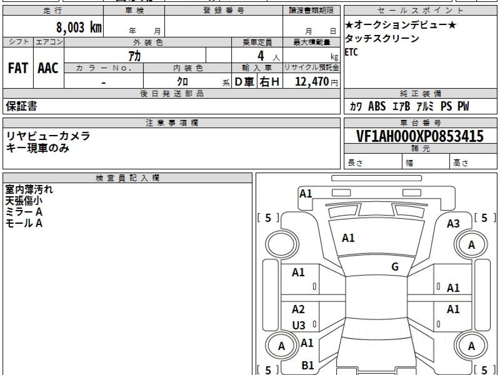Click the 走行 header
This screenshot has height=375, width=500.
point(52,11)
